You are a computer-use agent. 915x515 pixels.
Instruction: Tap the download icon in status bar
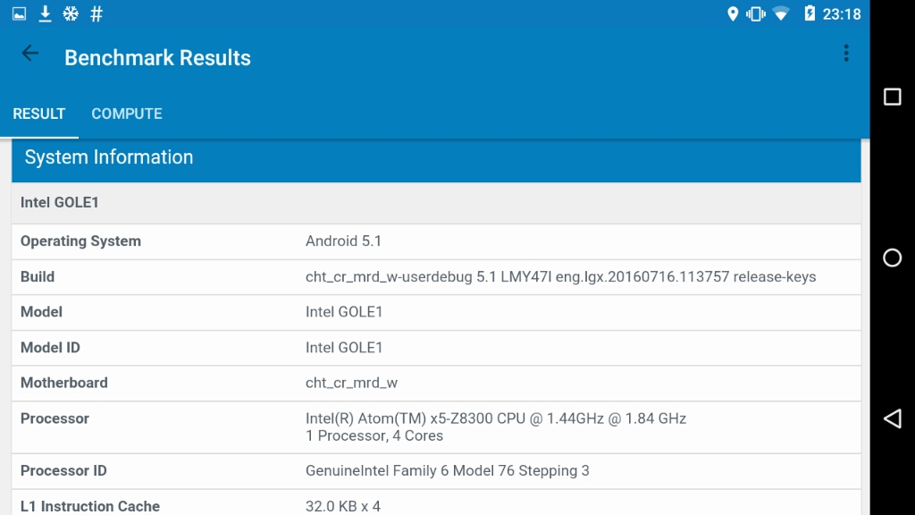[x=45, y=13]
